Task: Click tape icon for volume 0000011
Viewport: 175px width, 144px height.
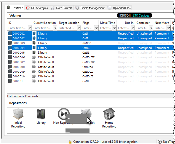Action: 10,81
